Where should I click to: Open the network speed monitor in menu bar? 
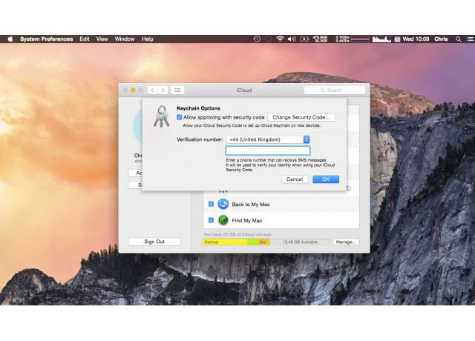(x=343, y=39)
